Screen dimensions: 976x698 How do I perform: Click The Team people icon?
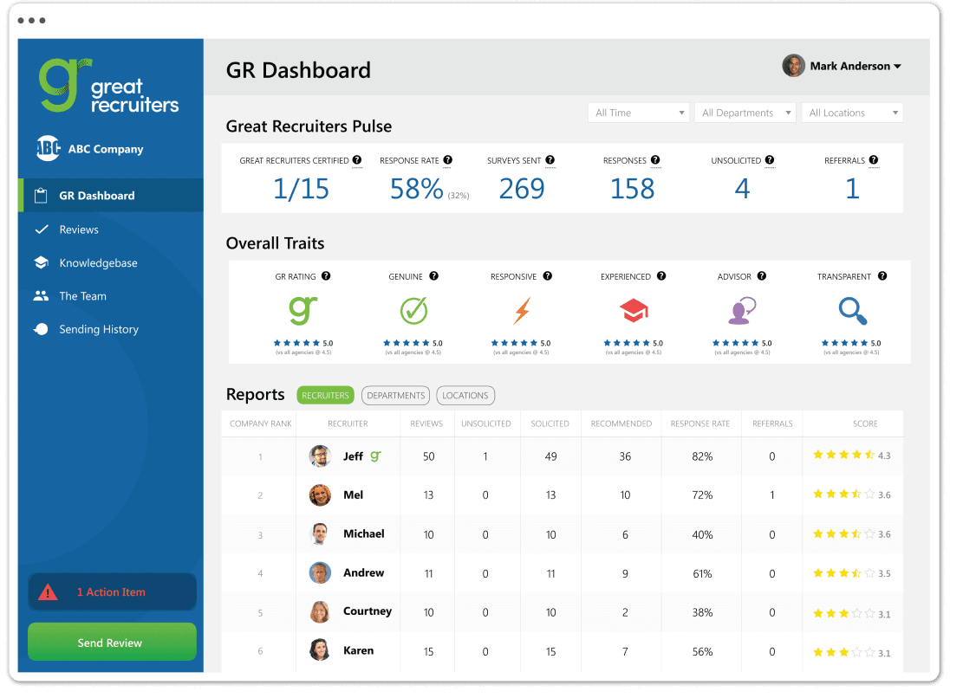click(41, 296)
